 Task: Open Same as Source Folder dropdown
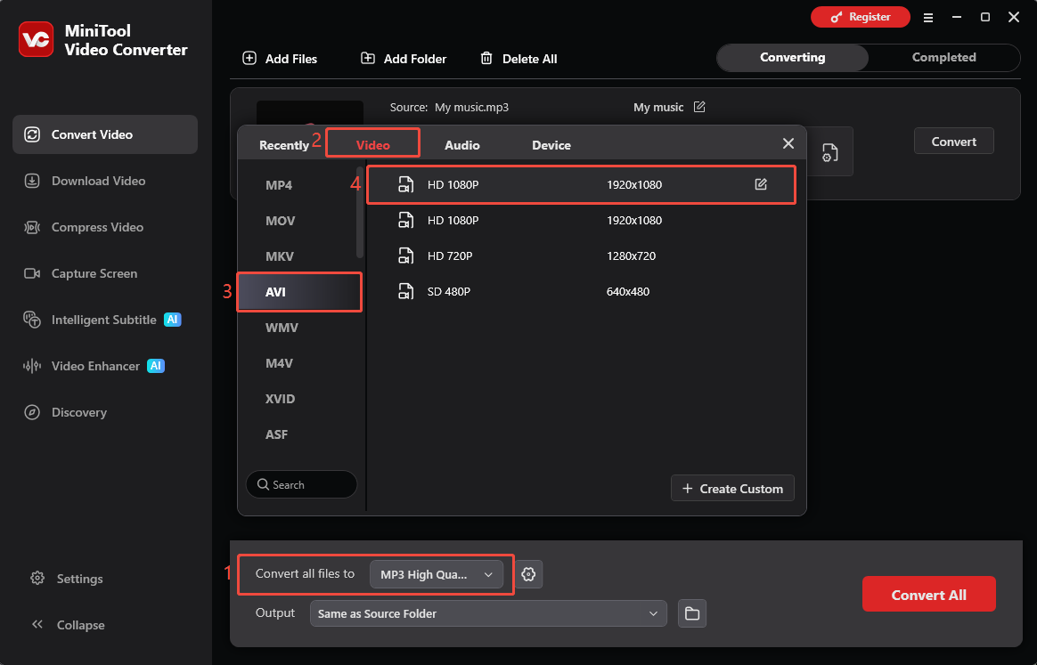pos(488,613)
